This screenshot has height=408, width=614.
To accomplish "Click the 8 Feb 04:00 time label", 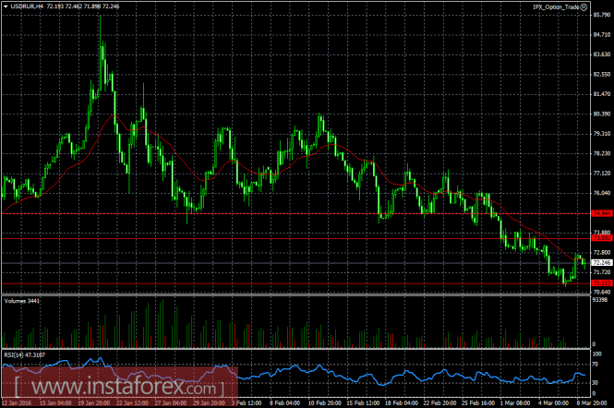I will point(285,402).
